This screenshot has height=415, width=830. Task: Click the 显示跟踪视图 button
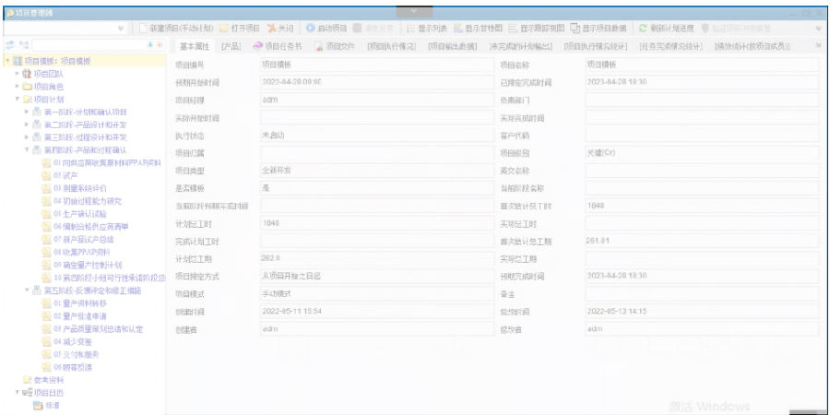pos(536,28)
